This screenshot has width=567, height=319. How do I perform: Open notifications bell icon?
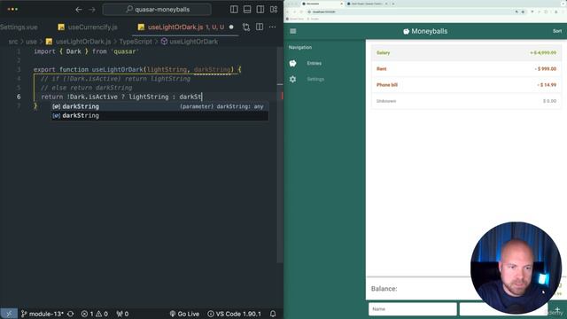tap(273, 314)
